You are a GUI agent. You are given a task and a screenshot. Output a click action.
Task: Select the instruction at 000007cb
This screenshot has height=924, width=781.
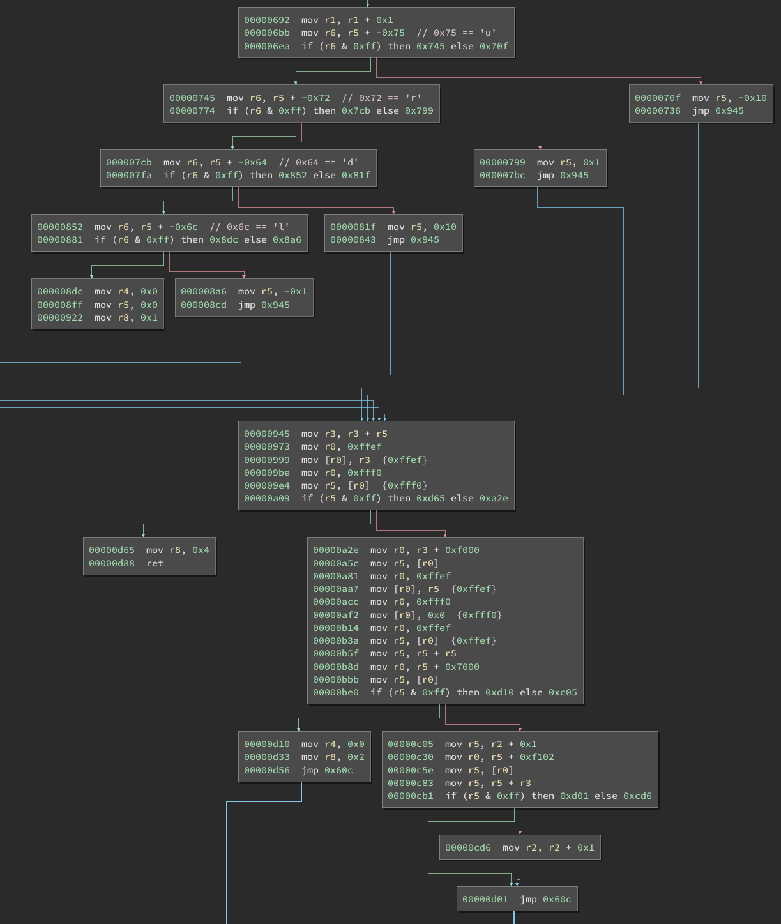click(x=232, y=162)
